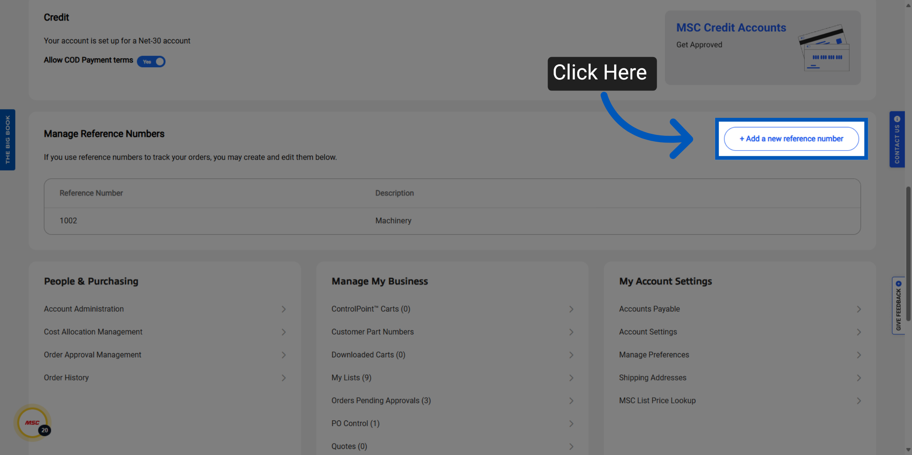Viewport: 912px width, 455px height.
Task: Open The Big Book side tab
Action: coord(7,140)
